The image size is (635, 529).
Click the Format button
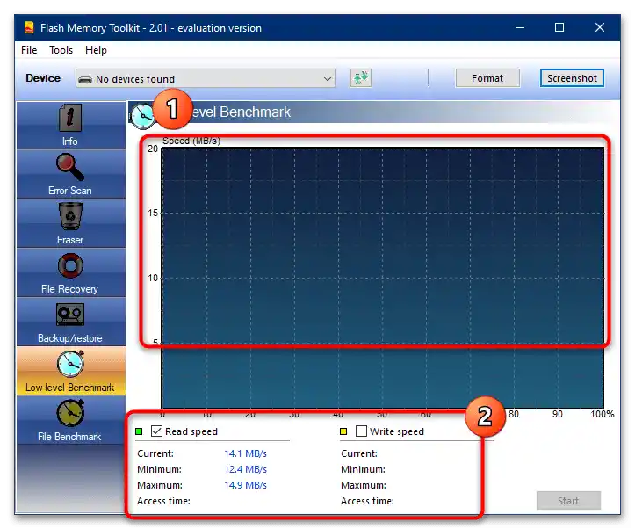pos(487,78)
